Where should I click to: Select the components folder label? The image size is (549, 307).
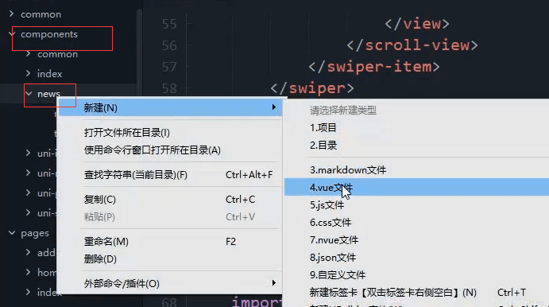[x=49, y=34]
